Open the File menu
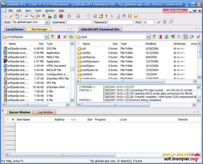The height and width of the screenshot is (164, 203). (x=11, y=11)
